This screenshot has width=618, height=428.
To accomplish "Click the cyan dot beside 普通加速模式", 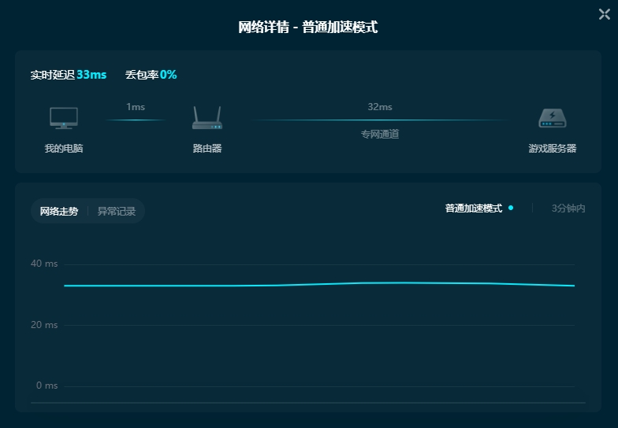I will [511, 208].
